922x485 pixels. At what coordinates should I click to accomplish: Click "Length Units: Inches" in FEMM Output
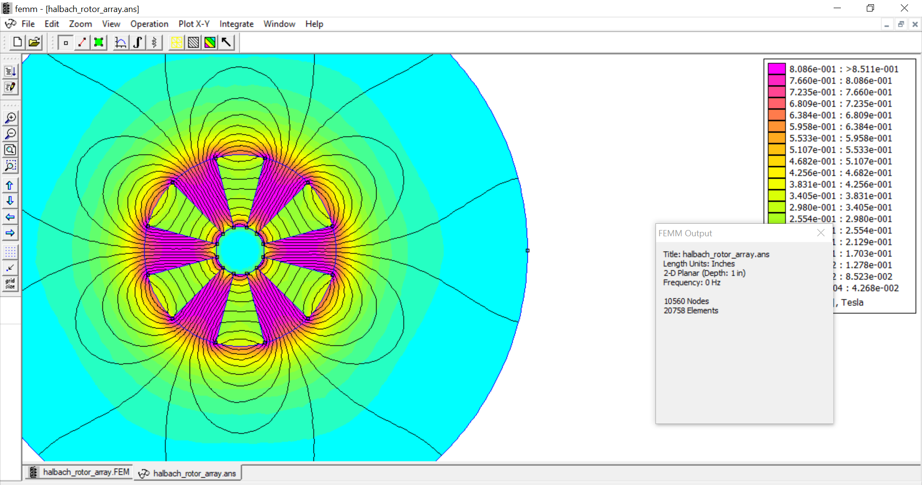(699, 264)
